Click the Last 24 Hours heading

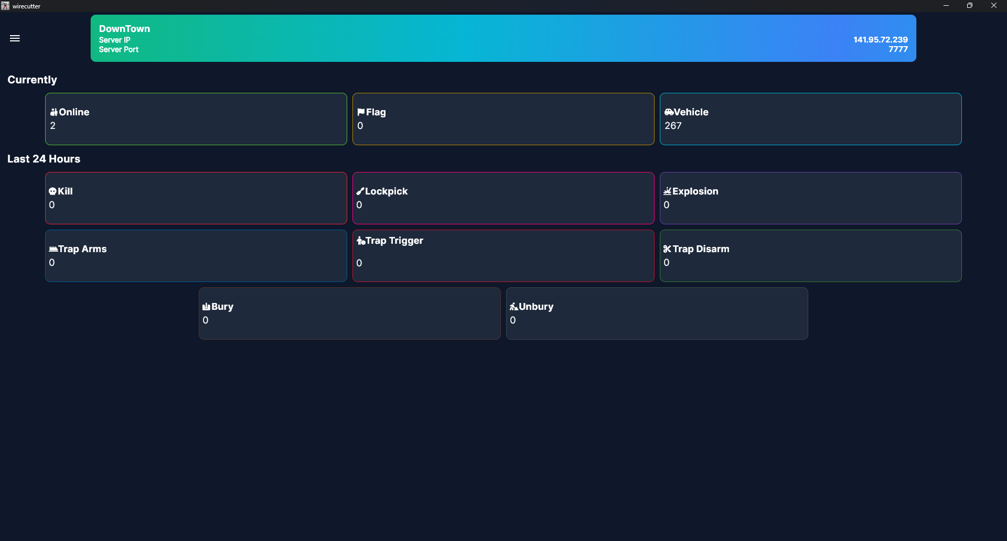click(44, 159)
